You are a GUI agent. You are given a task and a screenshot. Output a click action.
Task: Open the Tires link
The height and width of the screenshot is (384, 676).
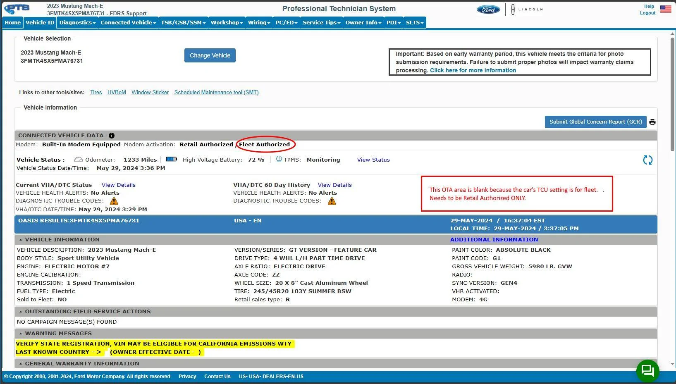pos(96,93)
